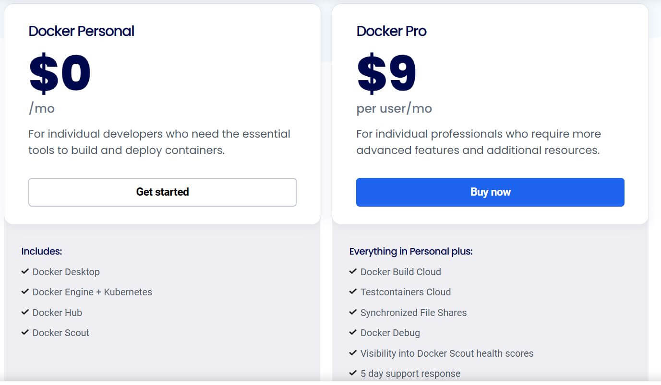The image size is (661, 385).
Task: Click Visibility into Docker Scout health scores
Action: 447,353
